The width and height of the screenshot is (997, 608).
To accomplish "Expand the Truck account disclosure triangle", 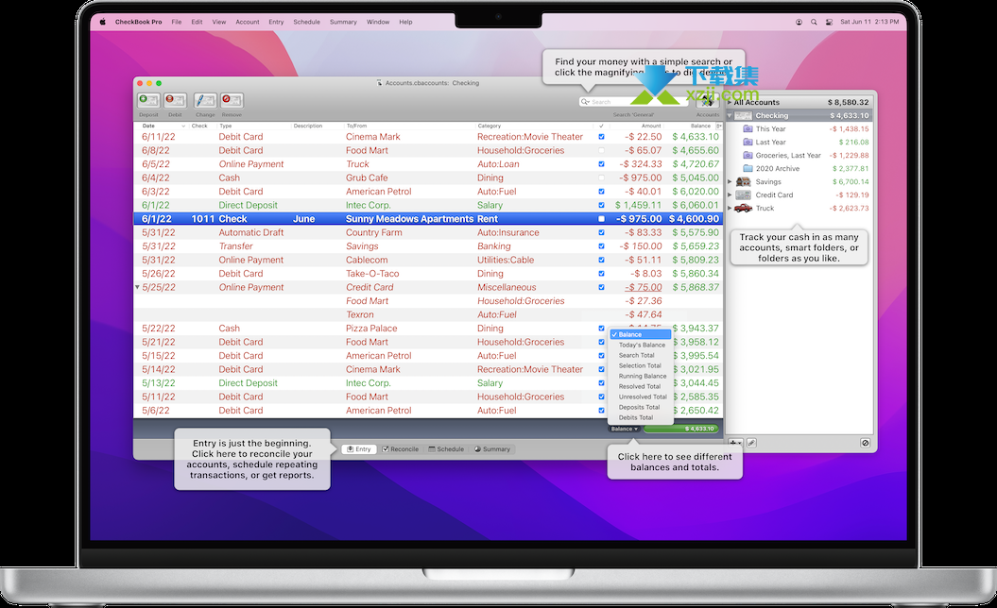I will point(730,209).
